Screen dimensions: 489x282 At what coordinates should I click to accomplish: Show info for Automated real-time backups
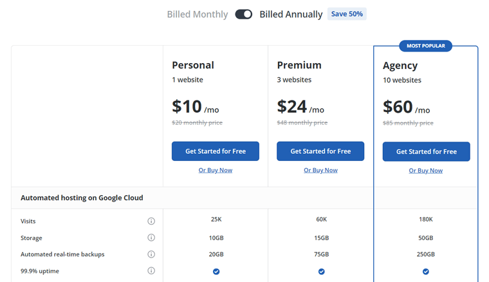[151, 254]
